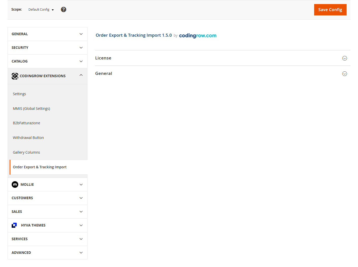Viewport: 358px width, 267px height.
Task: Expand the CATALOG sidebar chevron
Action: click(x=81, y=61)
